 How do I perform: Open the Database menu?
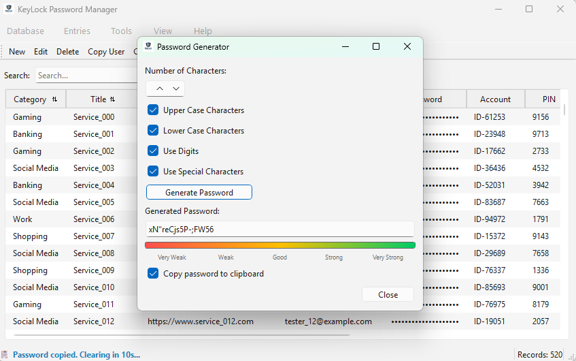click(25, 31)
